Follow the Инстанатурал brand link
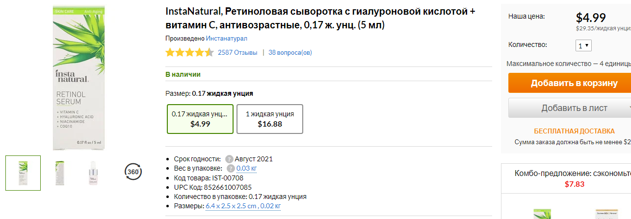Viewport: 631px width, 219px height. coord(227,38)
